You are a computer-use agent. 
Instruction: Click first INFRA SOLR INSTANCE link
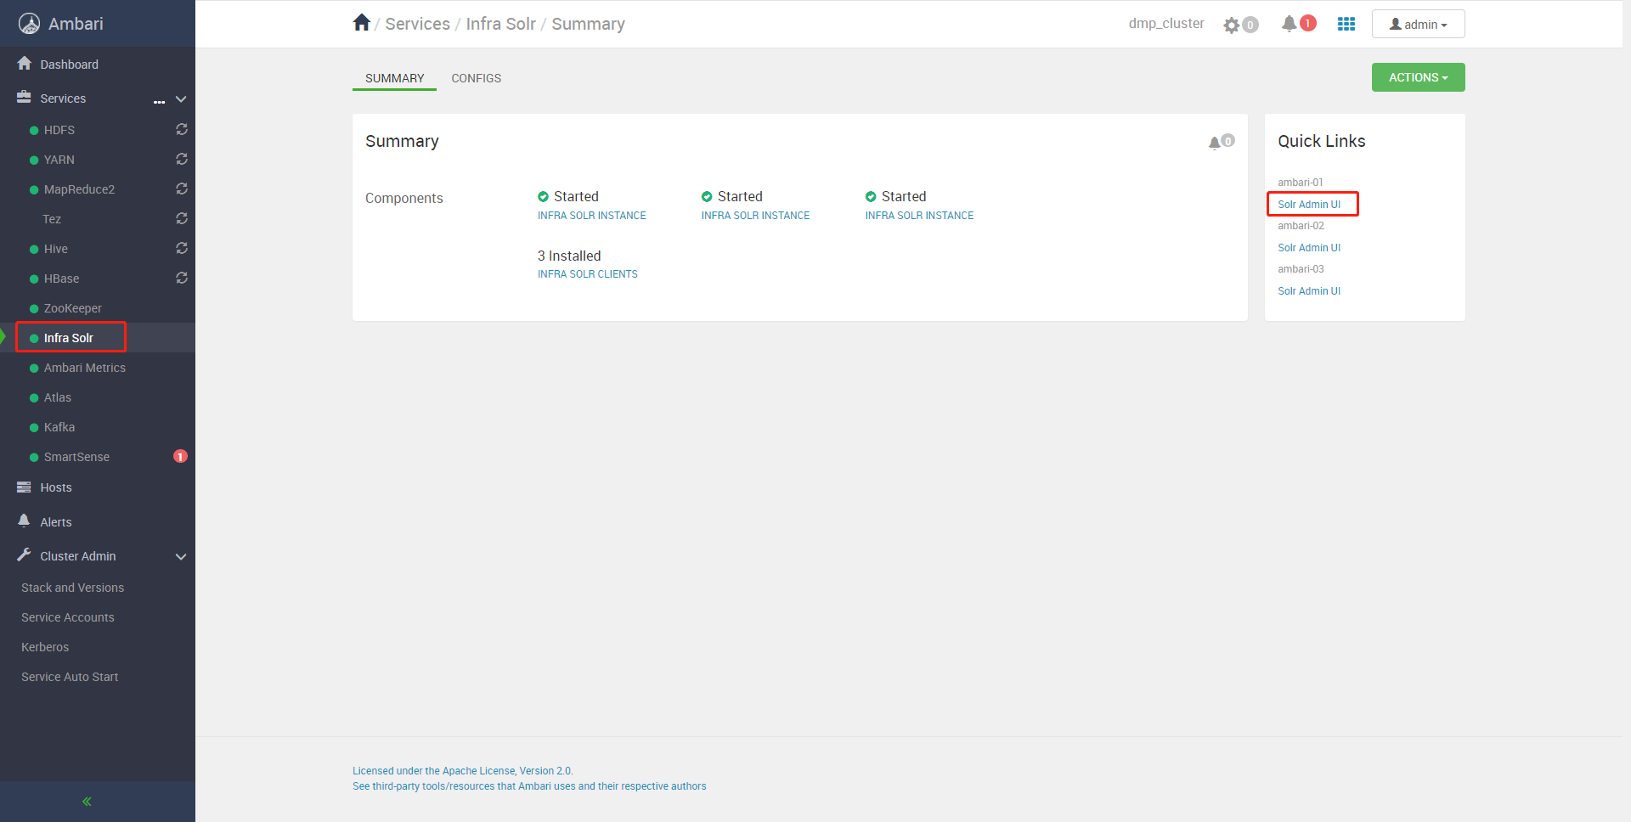click(x=591, y=216)
